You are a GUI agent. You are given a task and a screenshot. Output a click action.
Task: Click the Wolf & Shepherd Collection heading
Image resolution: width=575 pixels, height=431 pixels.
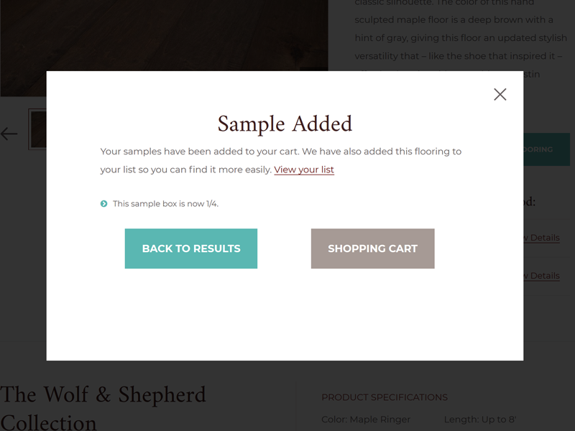[x=103, y=407]
